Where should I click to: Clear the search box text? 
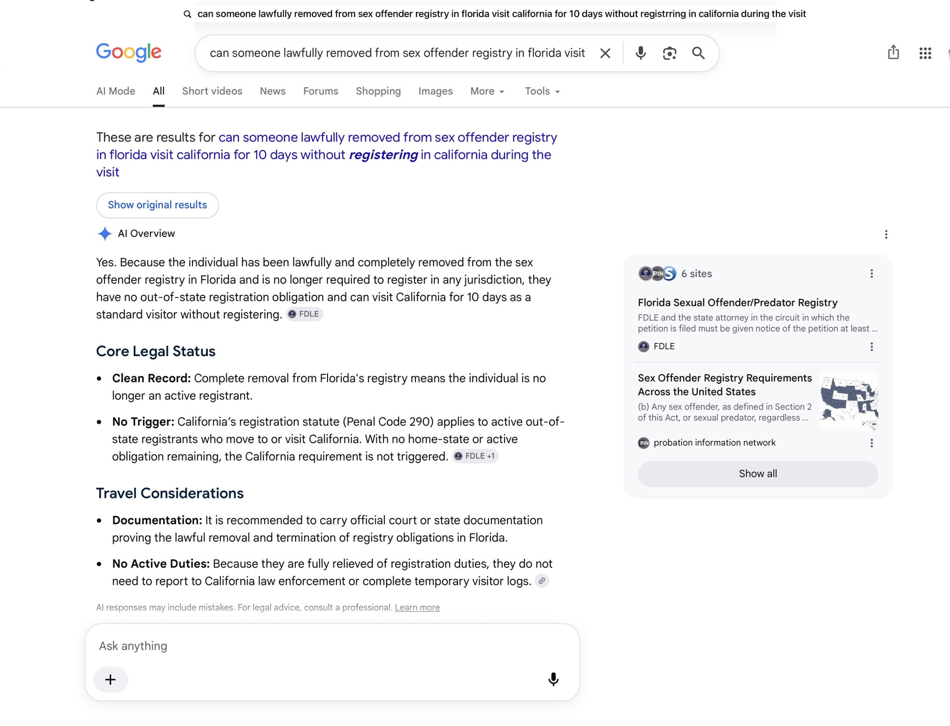[605, 53]
